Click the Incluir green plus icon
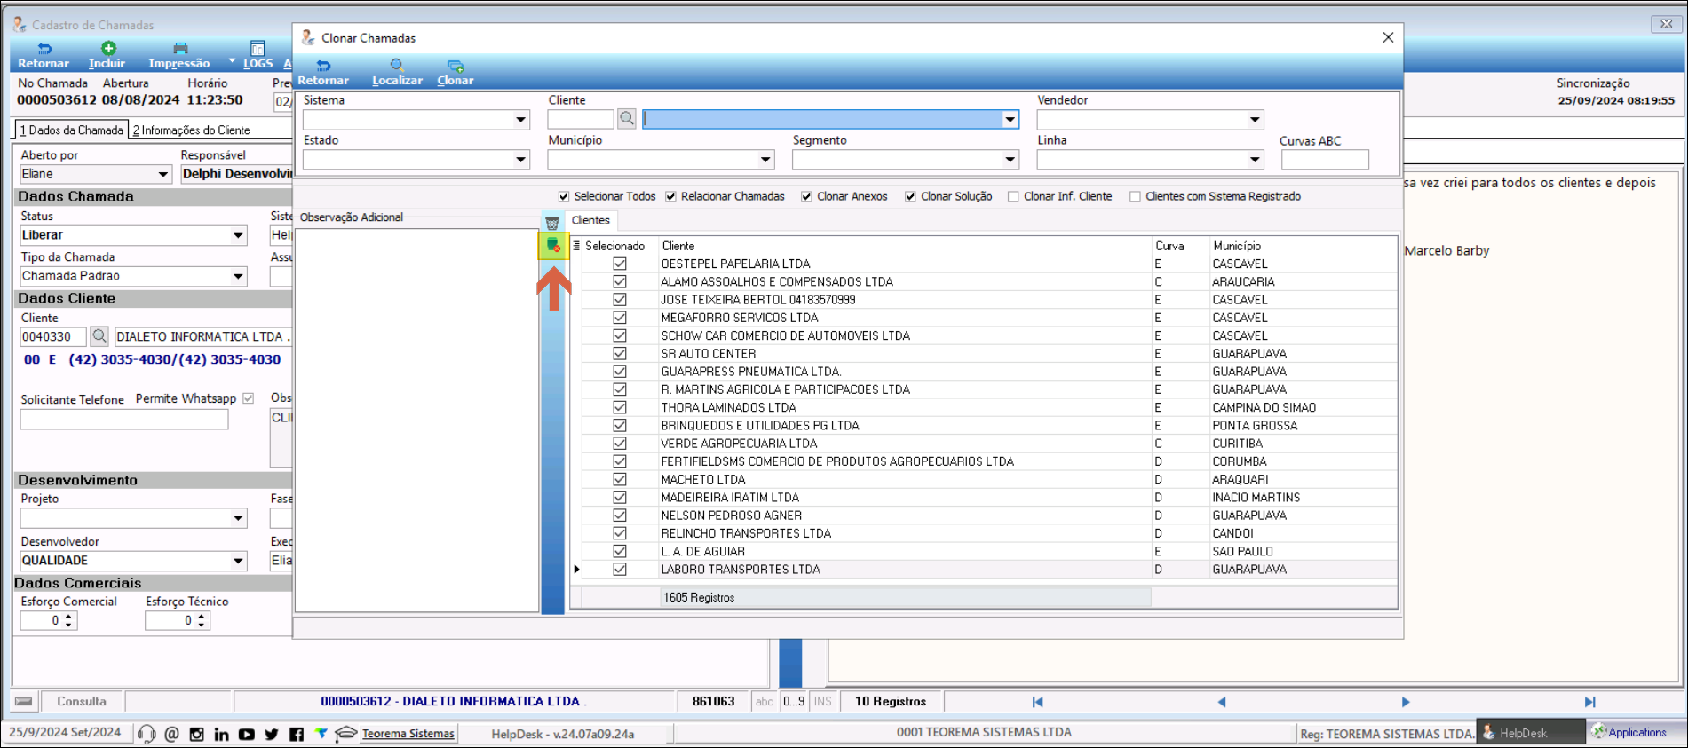This screenshot has width=1688, height=748. tap(108, 49)
